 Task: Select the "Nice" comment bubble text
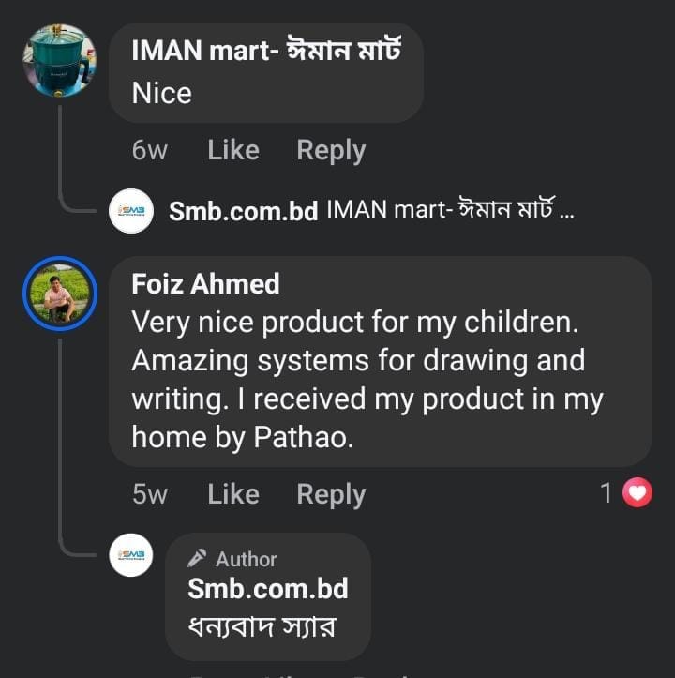tap(162, 93)
